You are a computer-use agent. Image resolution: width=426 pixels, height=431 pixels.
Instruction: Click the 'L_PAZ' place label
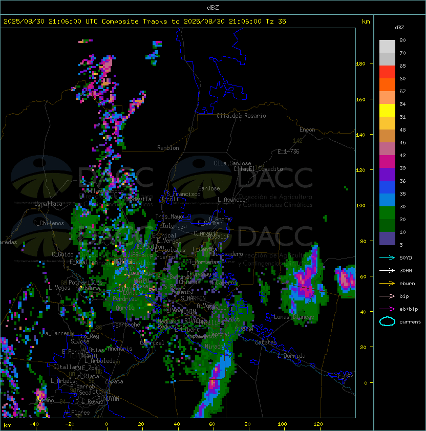click(x=346, y=376)
